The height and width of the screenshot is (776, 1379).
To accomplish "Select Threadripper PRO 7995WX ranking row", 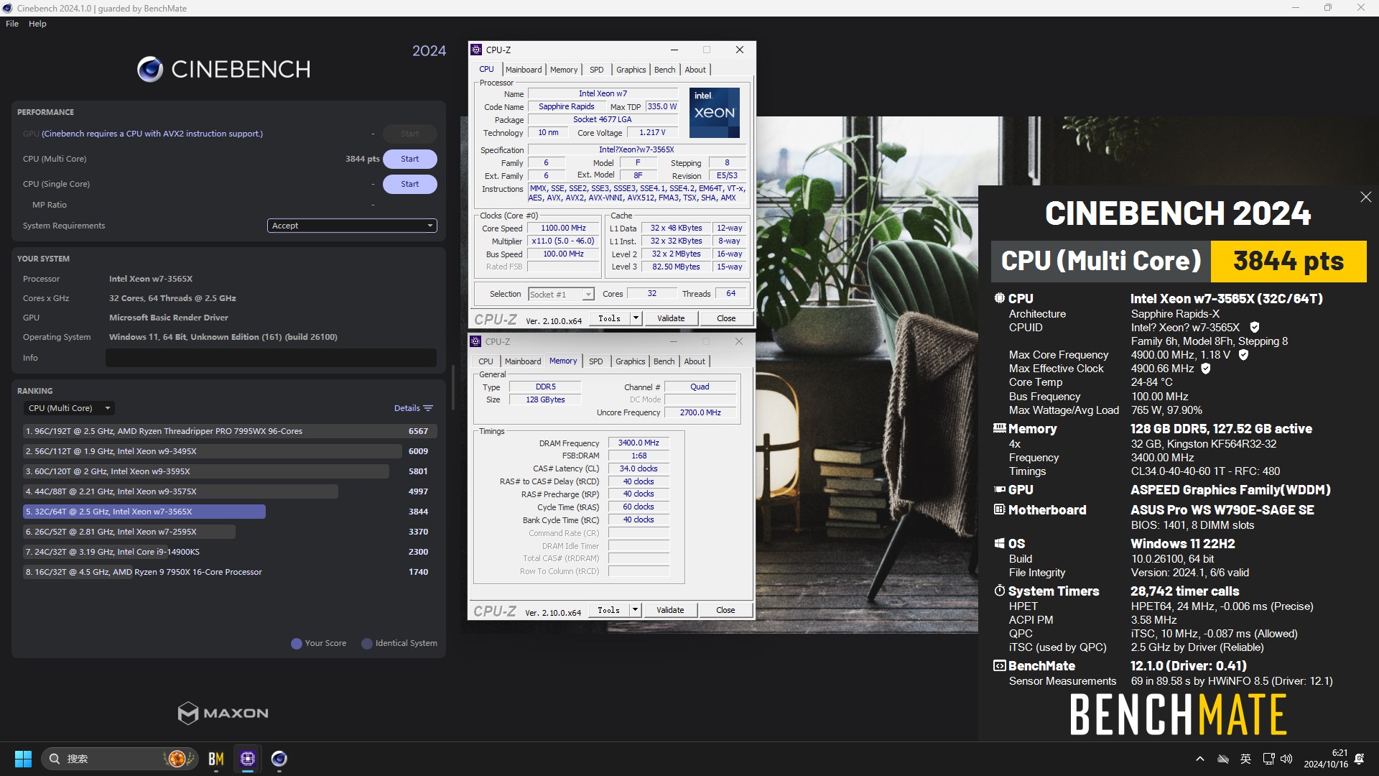I will point(228,431).
